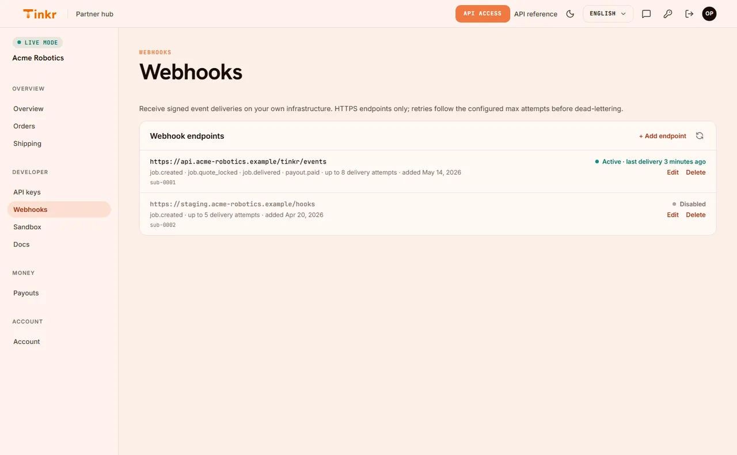Toggle dark mode with the moon icon
The image size is (737, 455).
(570, 14)
